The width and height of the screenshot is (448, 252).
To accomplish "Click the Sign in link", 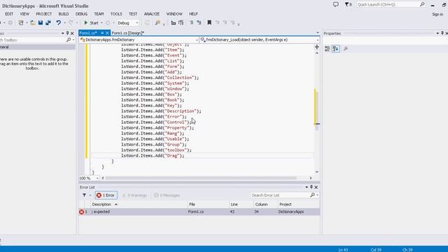I will click(x=437, y=14).
